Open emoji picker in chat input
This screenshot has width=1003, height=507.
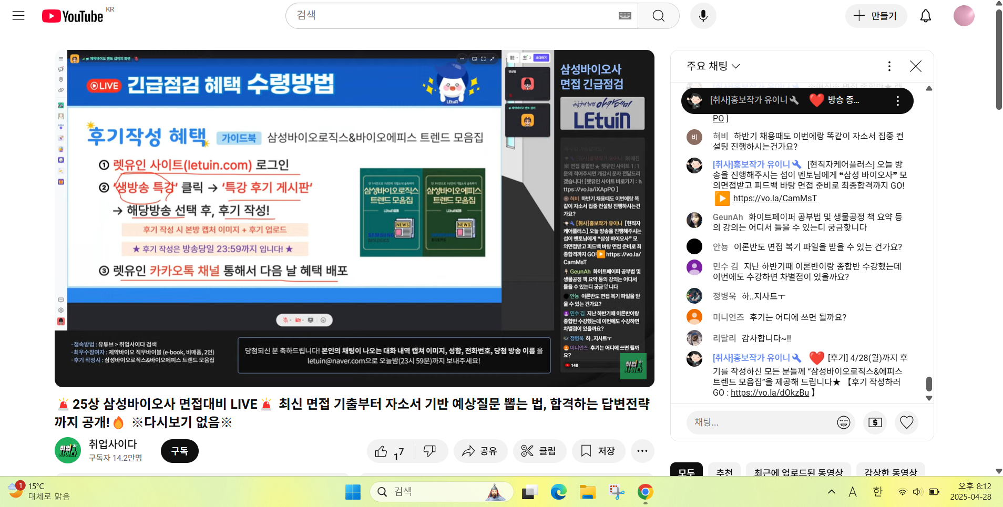coord(843,422)
